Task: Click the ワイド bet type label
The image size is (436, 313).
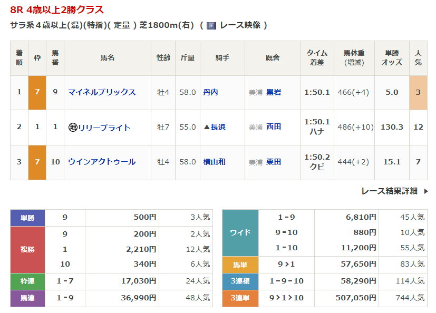Action: coord(240,232)
